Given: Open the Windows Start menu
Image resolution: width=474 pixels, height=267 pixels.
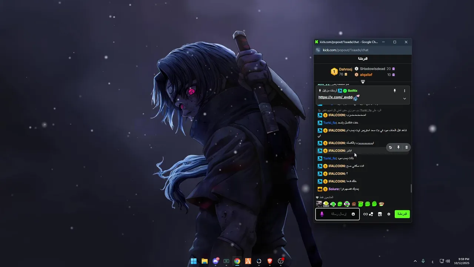Looking at the screenshot, I should [x=194, y=261].
